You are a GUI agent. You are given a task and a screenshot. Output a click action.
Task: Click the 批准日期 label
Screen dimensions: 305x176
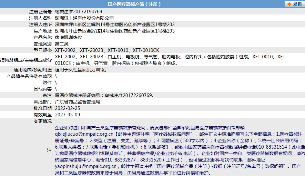[43, 108]
